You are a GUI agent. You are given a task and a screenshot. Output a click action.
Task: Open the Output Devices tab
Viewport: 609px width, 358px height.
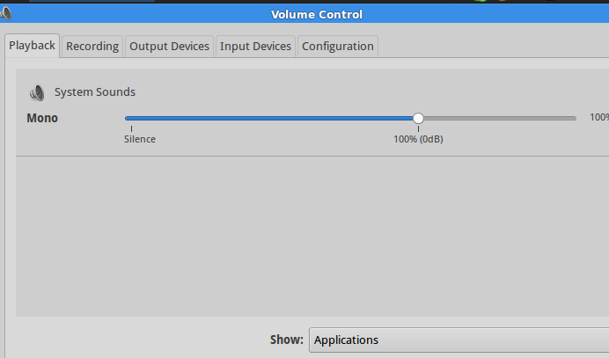tap(169, 47)
